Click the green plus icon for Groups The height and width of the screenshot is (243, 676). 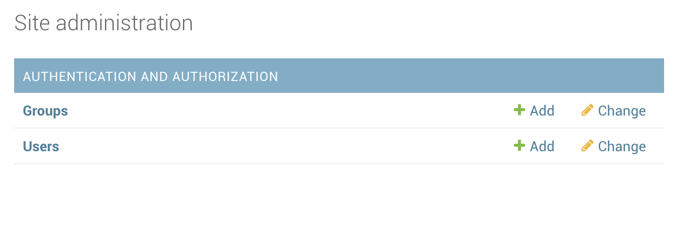point(519,110)
